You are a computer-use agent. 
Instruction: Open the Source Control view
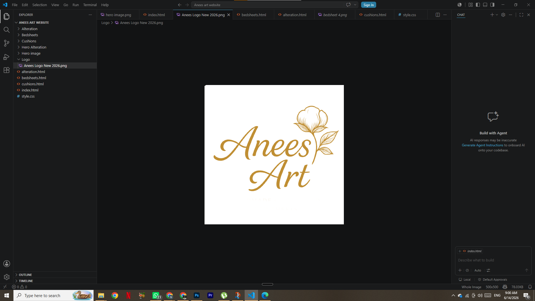coord(6,43)
